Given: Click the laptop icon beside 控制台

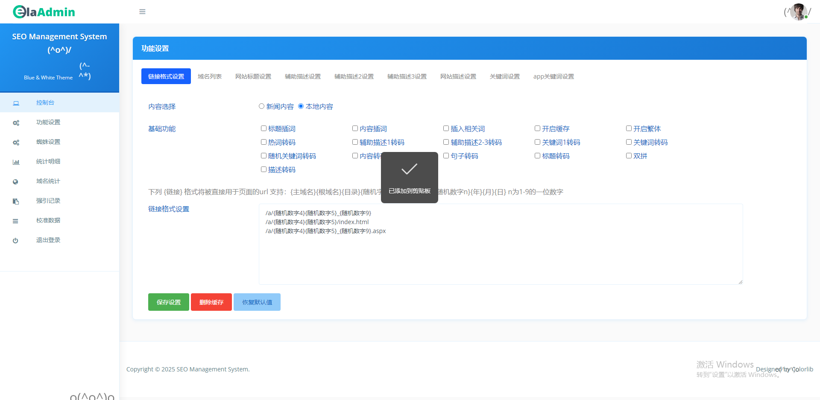Looking at the screenshot, I should coord(16,103).
